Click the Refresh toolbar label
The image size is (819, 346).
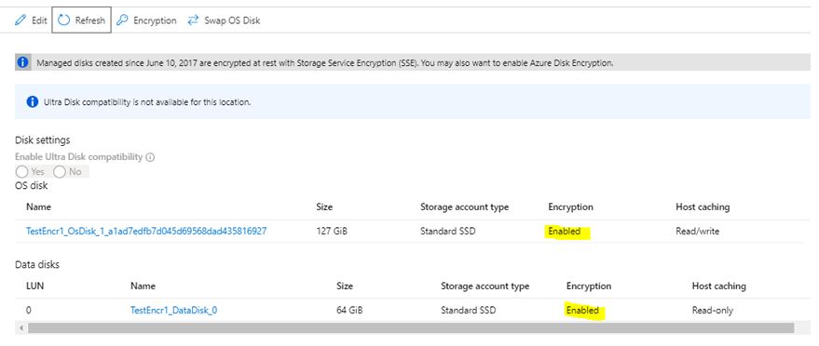tap(89, 20)
